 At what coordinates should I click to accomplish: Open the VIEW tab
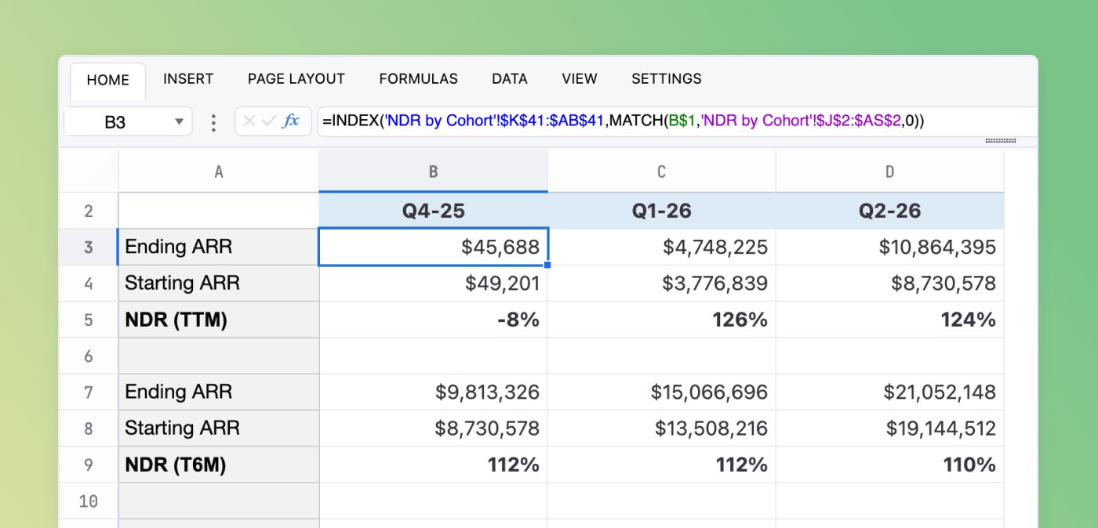[580, 79]
